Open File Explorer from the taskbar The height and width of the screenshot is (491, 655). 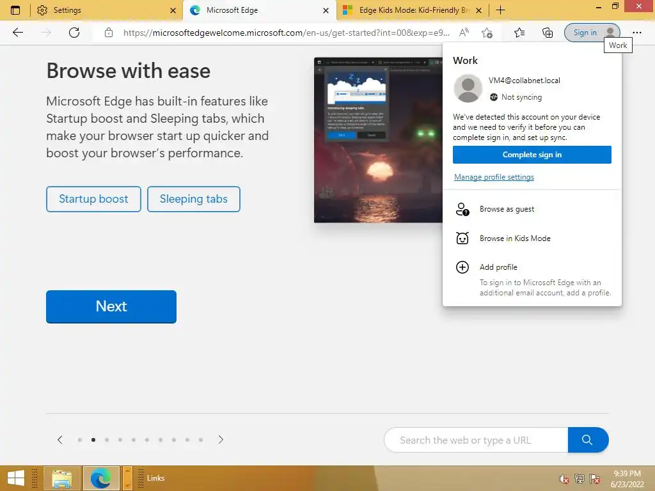click(x=62, y=478)
